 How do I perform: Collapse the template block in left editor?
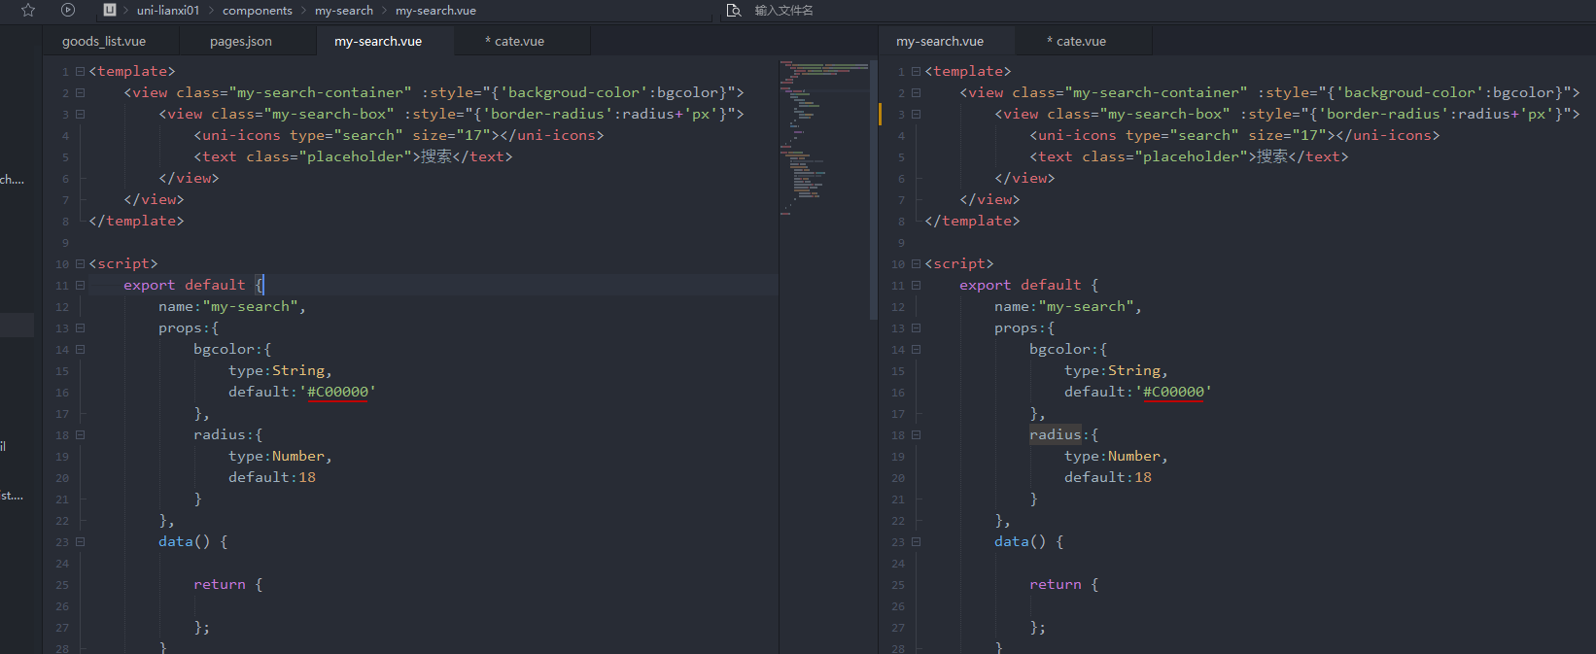click(80, 72)
